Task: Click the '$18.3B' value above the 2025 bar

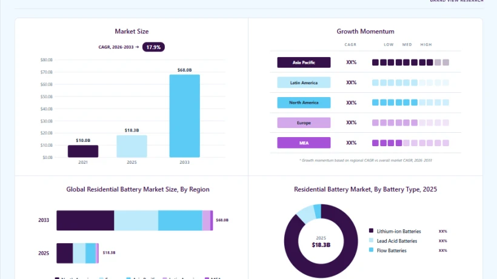Action: click(x=132, y=130)
